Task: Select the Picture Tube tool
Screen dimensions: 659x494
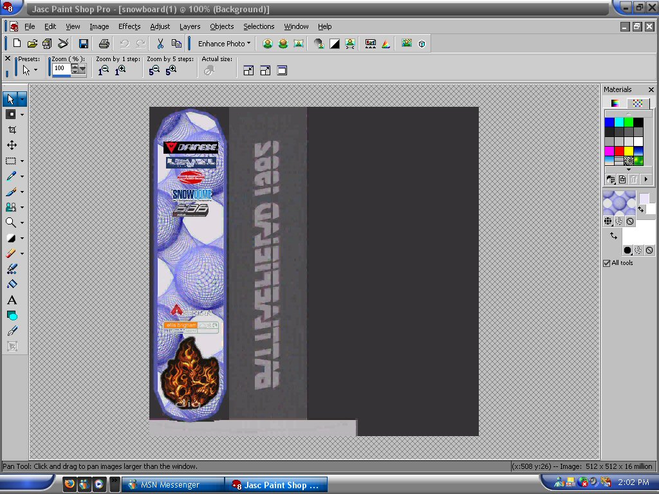Action: point(12,269)
